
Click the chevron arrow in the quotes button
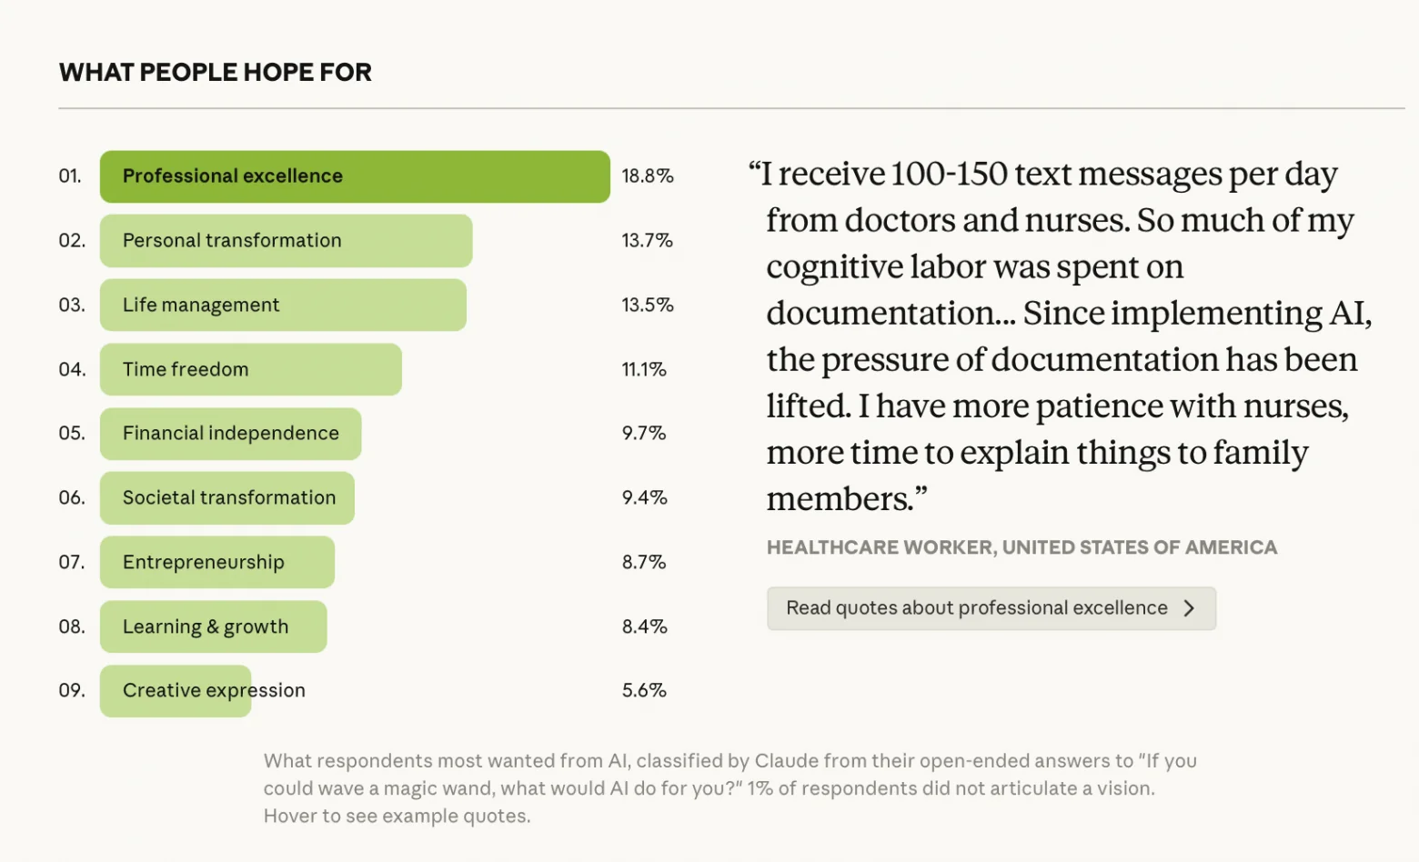point(1189,608)
